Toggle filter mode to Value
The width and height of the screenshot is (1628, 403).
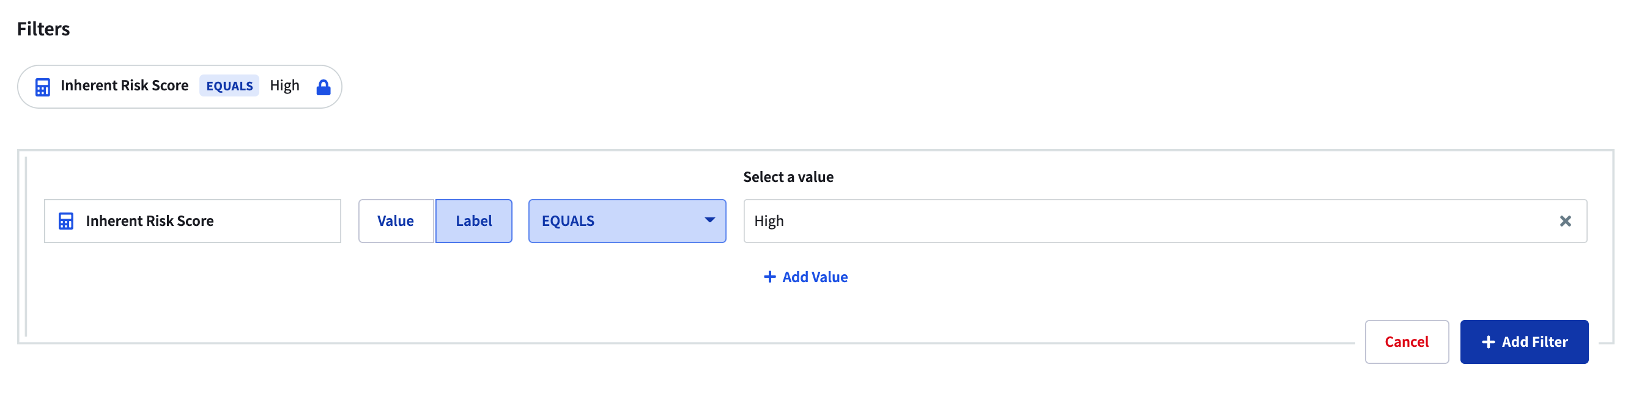[396, 221]
